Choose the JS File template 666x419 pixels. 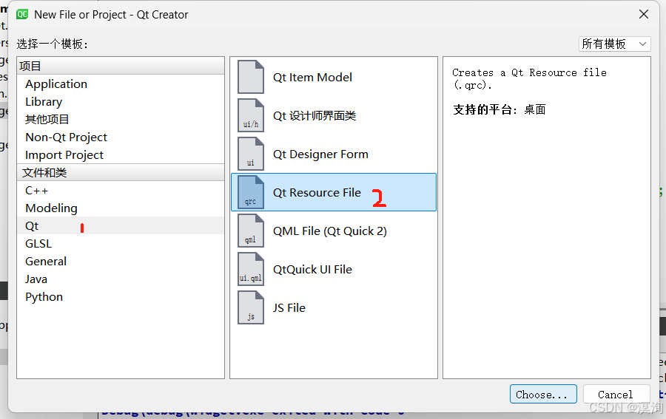tap(334, 307)
